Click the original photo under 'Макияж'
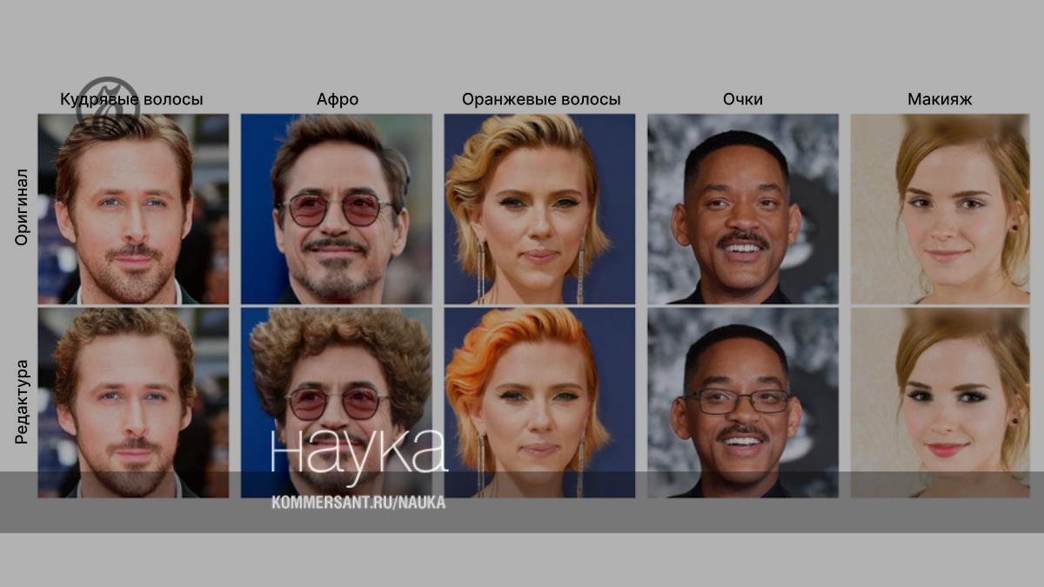 pos(940,209)
